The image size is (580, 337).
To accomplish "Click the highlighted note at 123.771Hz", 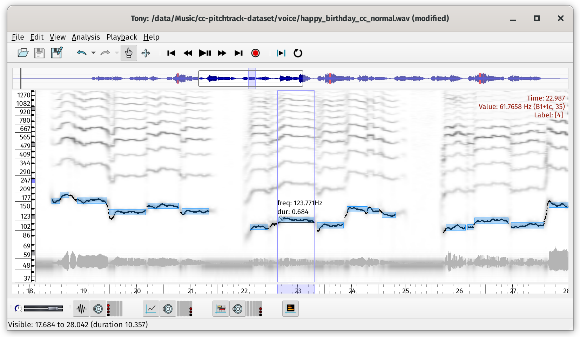I will (296, 220).
